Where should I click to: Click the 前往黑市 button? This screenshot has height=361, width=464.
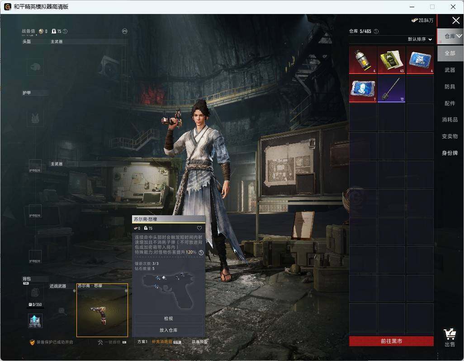click(391, 341)
